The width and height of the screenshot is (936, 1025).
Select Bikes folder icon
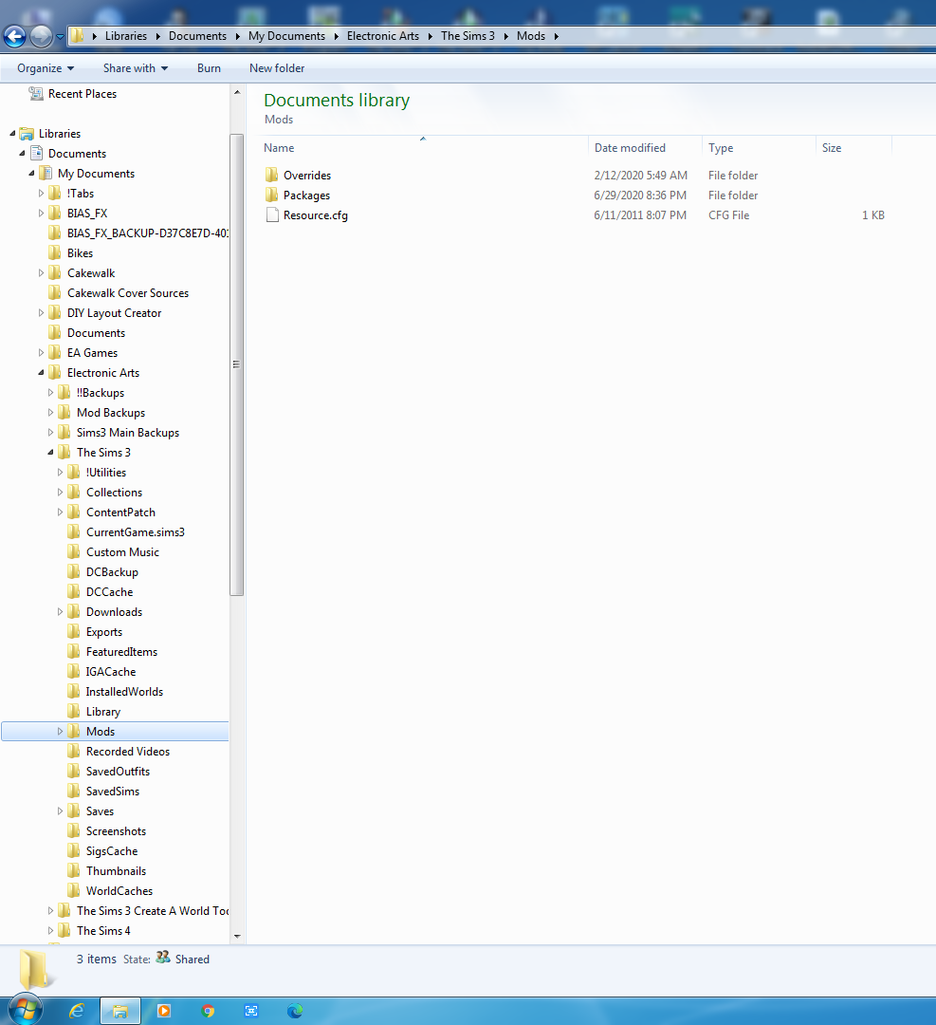tap(55, 253)
